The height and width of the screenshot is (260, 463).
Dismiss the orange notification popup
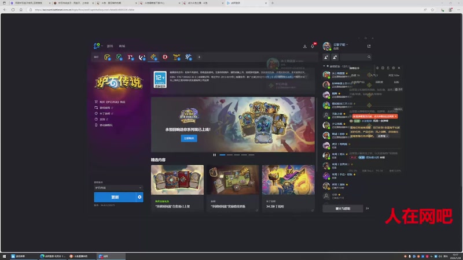click(x=396, y=117)
